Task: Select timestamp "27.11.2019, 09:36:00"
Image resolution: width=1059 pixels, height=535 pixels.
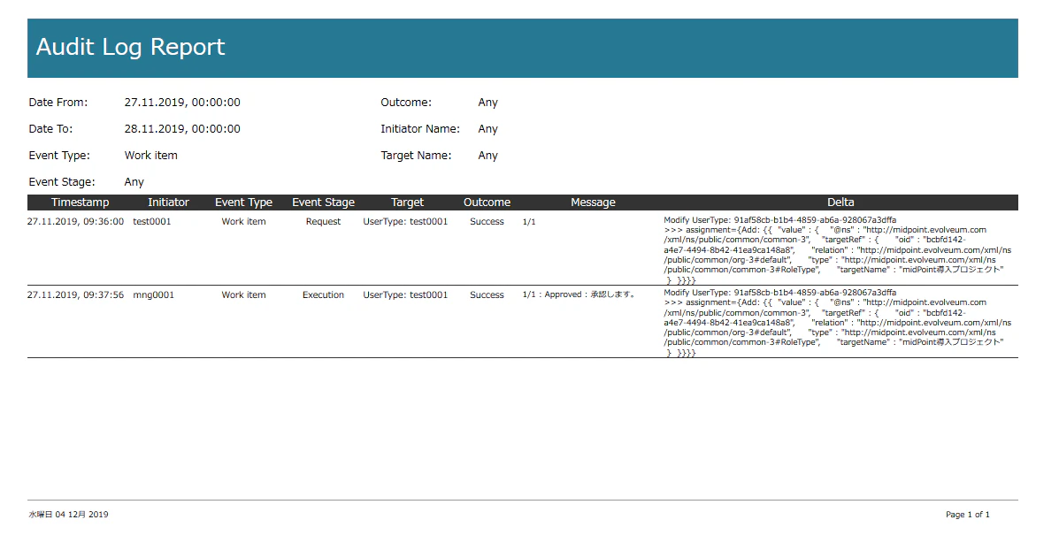Action: (76, 221)
